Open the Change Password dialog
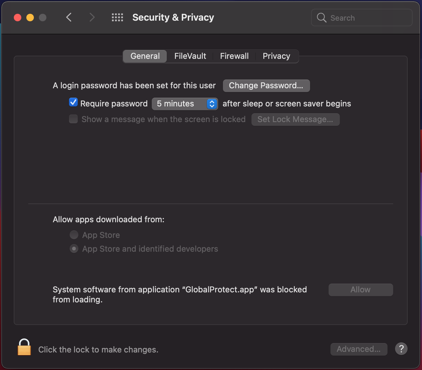The width and height of the screenshot is (422, 370). pyautogui.click(x=266, y=85)
